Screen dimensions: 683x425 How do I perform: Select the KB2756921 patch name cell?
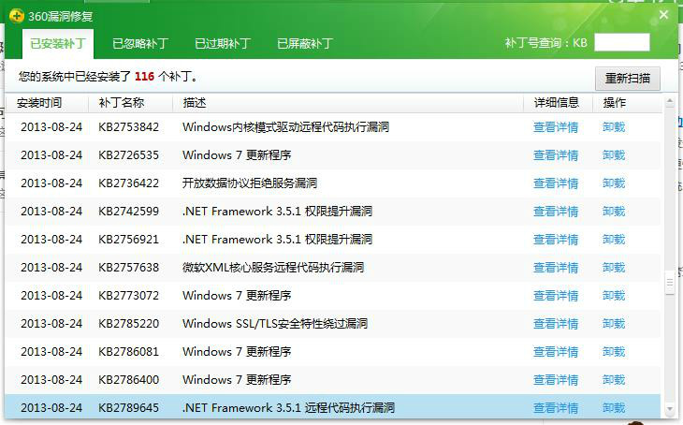click(x=128, y=240)
